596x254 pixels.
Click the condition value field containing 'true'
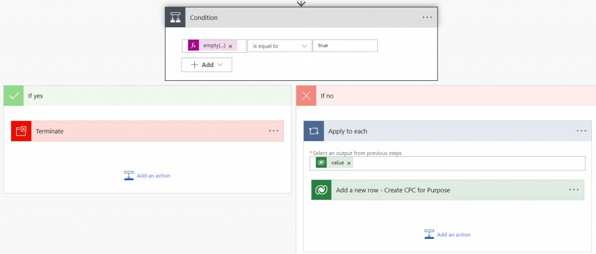point(345,46)
